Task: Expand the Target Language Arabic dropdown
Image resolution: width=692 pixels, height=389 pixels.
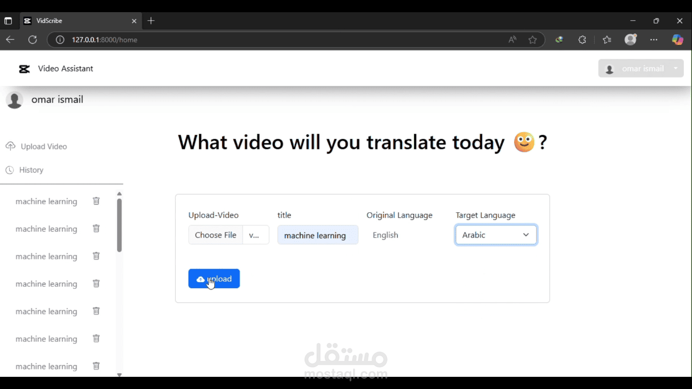Action: [496, 235]
